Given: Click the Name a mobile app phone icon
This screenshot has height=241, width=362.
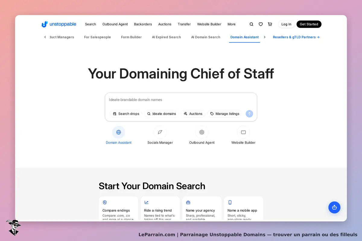Looking at the screenshot, I should point(230,202).
